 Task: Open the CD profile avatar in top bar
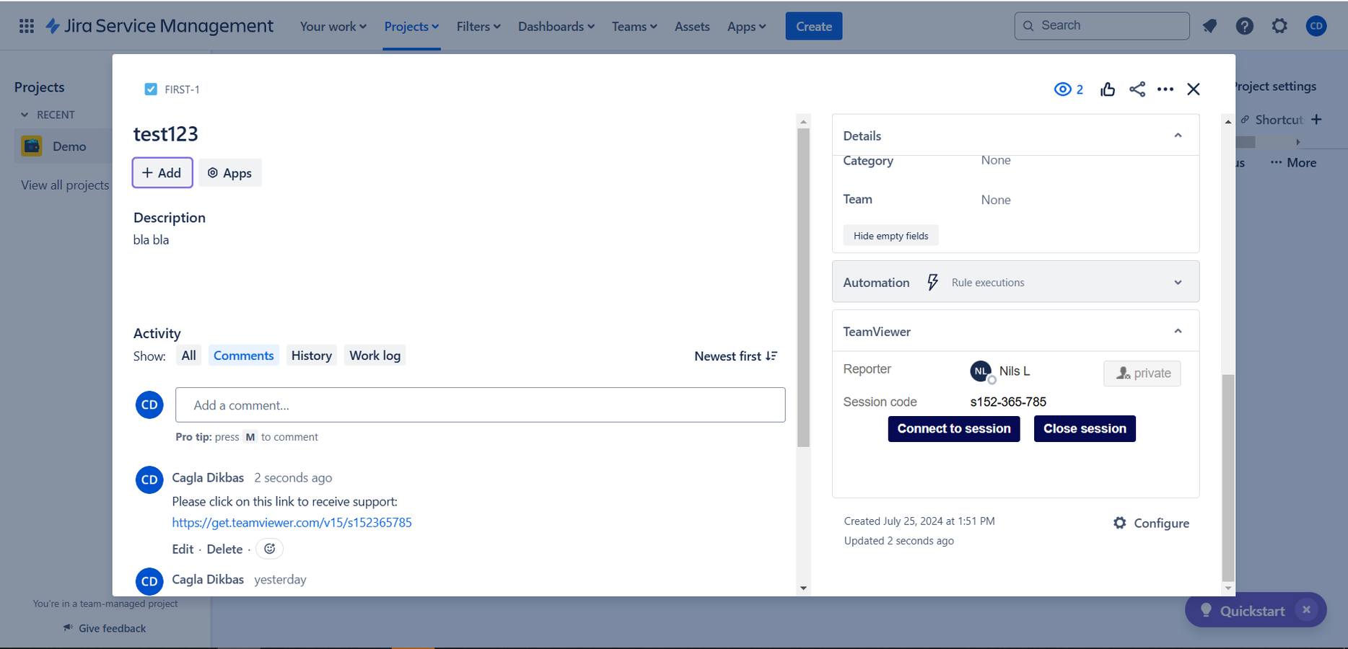tap(1316, 26)
